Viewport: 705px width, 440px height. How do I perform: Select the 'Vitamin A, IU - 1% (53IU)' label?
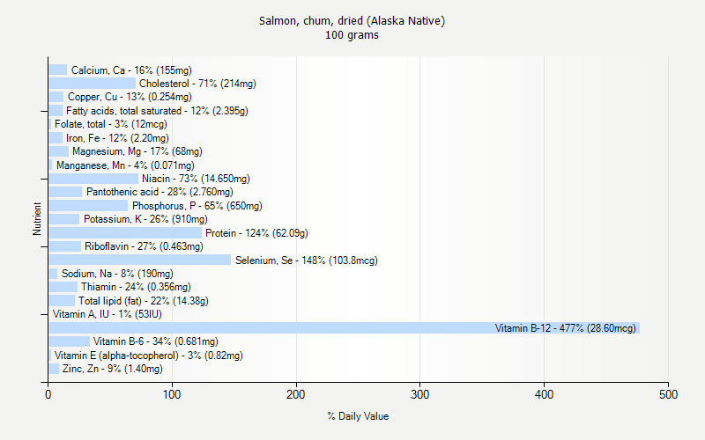(108, 314)
